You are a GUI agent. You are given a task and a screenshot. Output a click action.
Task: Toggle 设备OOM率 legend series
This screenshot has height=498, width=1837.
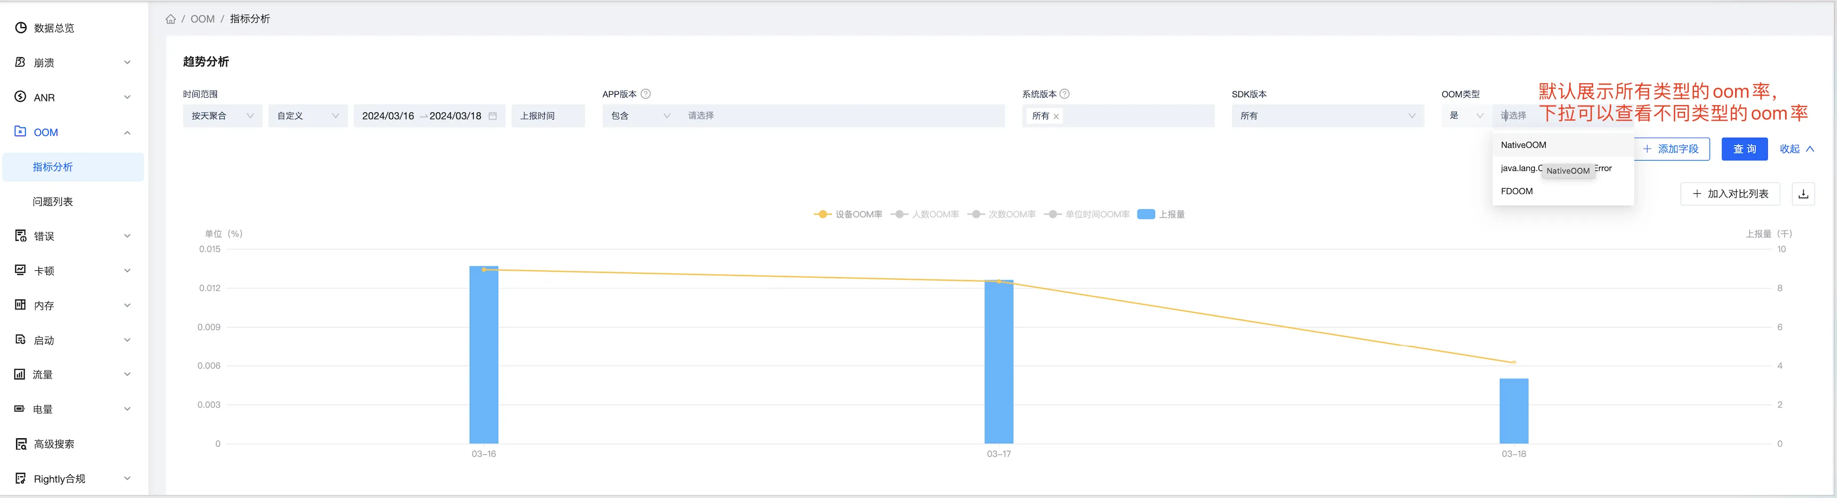[847, 215]
